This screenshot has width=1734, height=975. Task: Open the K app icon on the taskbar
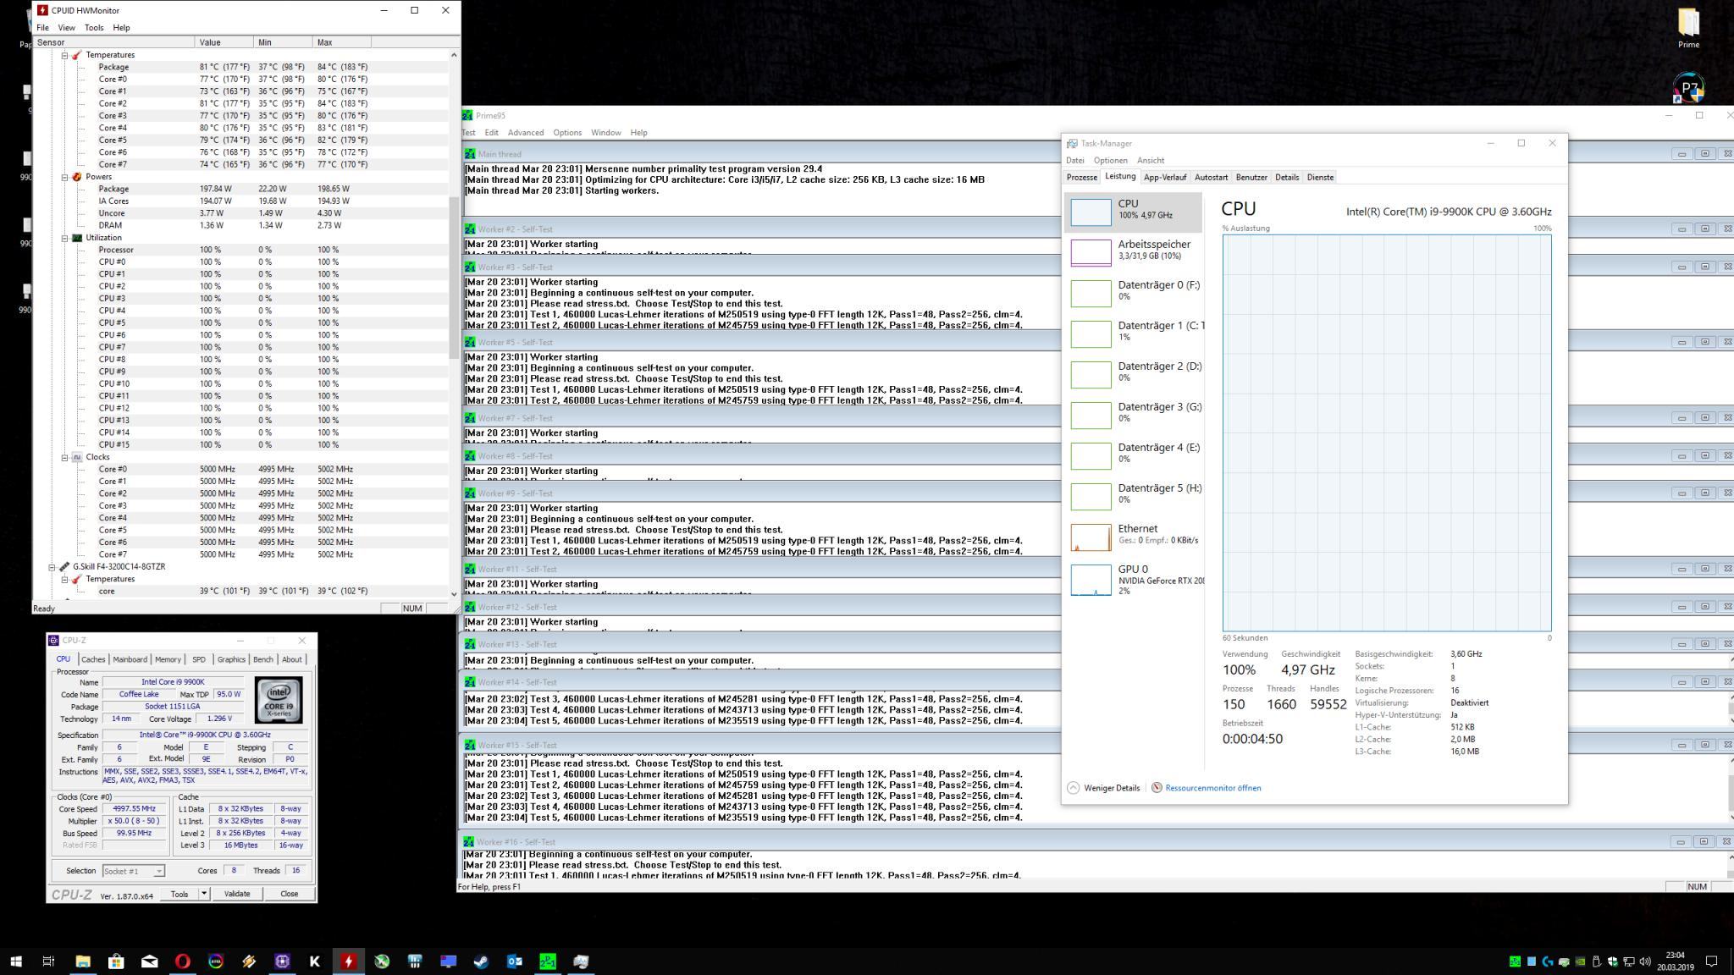pos(315,961)
